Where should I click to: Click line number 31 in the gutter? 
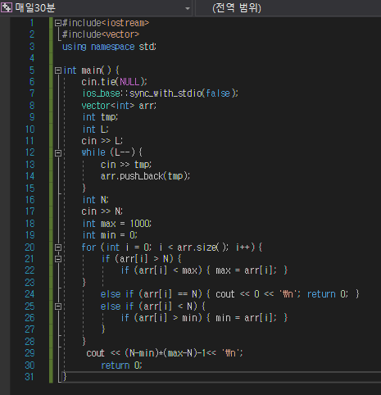(x=29, y=377)
